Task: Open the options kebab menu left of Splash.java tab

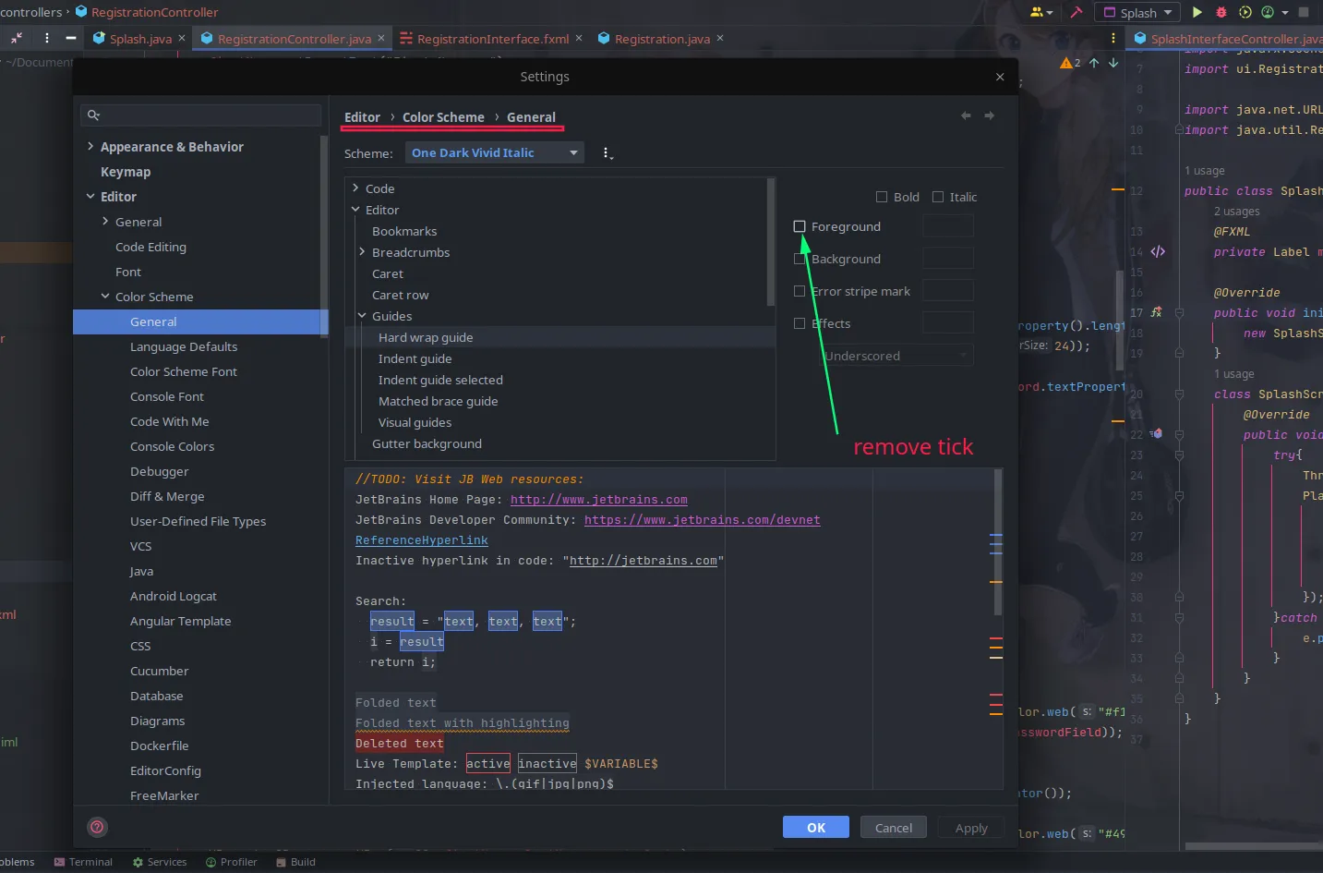Action: [x=46, y=38]
